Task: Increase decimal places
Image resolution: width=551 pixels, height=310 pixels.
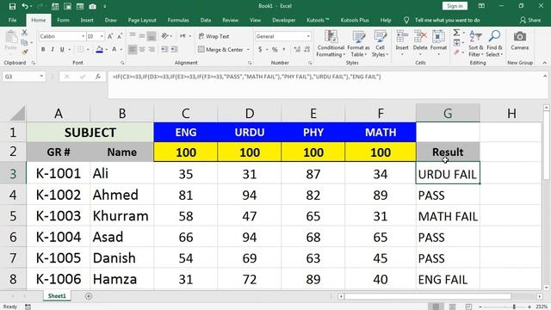Action: 297,50
